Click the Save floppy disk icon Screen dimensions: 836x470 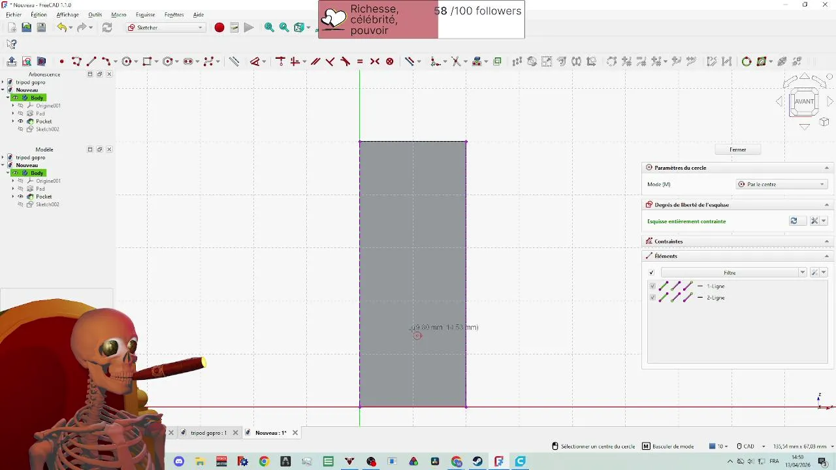tap(41, 27)
